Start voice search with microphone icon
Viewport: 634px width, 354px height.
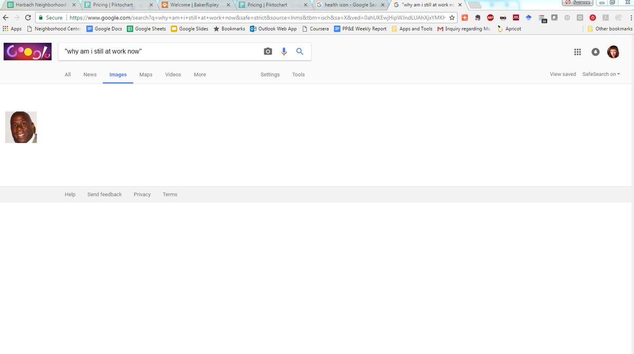coord(284,51)
